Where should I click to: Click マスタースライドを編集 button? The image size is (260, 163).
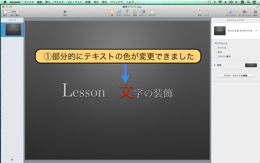[235, 75]
